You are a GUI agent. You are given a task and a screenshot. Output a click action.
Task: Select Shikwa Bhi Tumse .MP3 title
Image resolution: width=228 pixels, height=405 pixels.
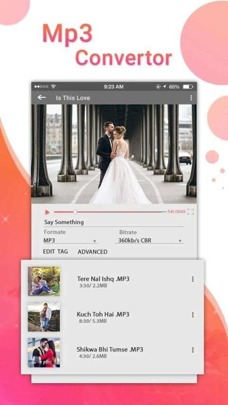coord(110,349)
